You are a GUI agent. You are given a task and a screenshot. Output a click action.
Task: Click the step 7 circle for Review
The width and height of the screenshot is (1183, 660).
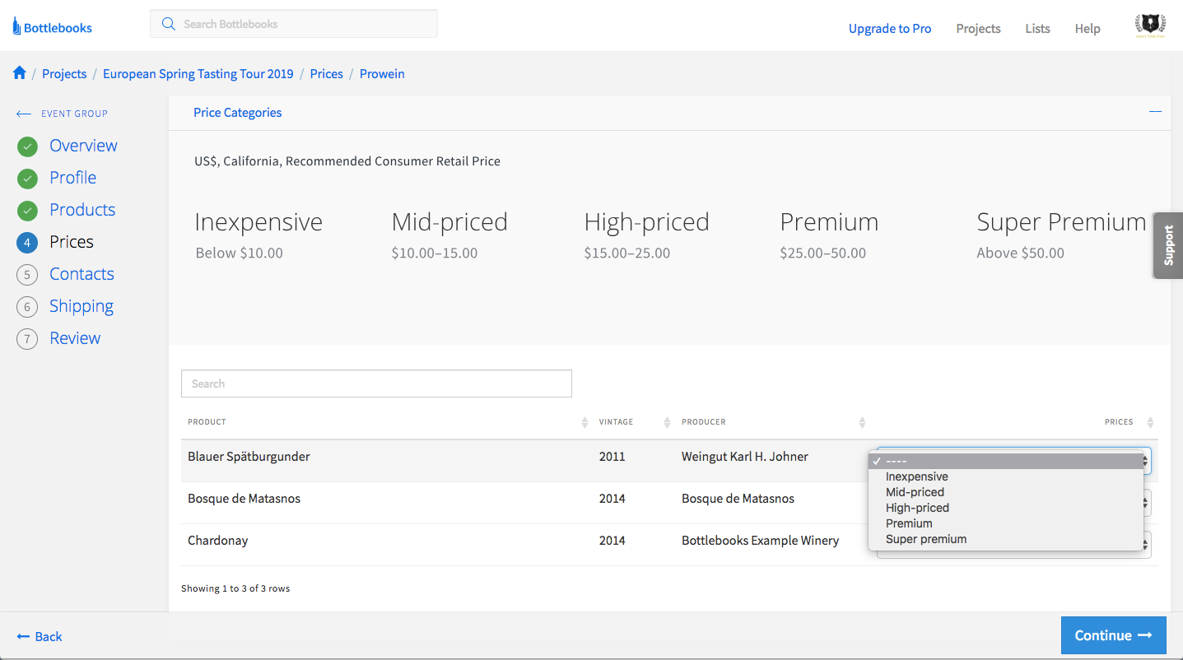pyautogui.click(x=27, y=339)
